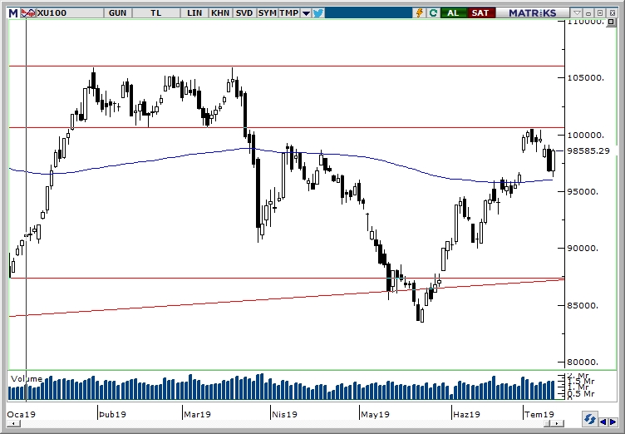Open the Twitter bird icon
625x434 pixels.
pos(317,13)
